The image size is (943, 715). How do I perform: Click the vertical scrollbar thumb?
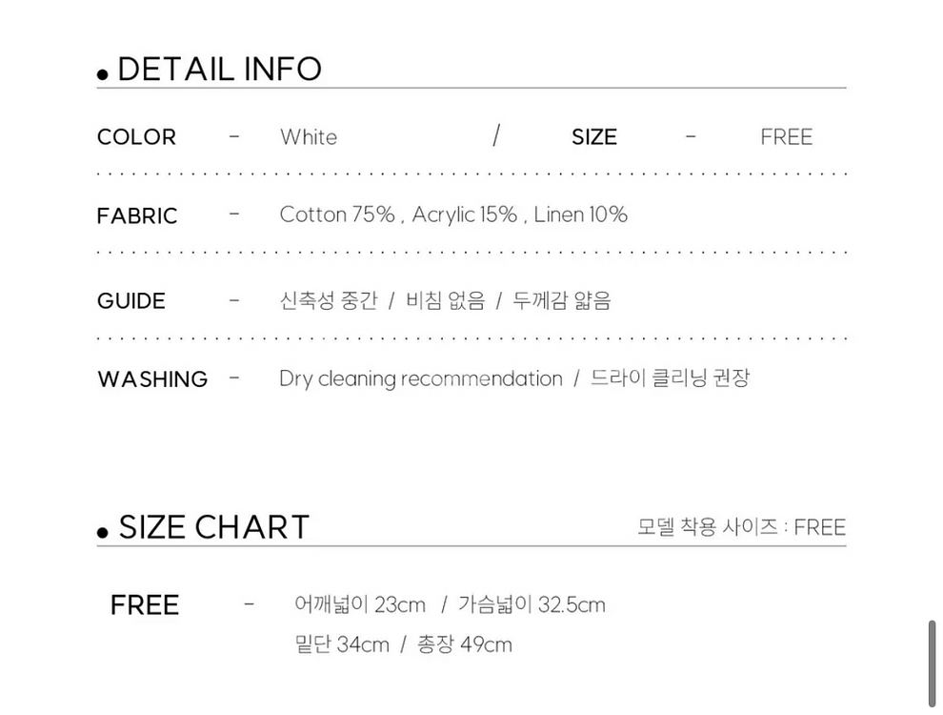[932, 664]
